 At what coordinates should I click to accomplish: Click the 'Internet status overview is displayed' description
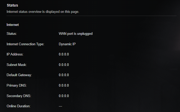pyautogui.click(x=43, y=12)
